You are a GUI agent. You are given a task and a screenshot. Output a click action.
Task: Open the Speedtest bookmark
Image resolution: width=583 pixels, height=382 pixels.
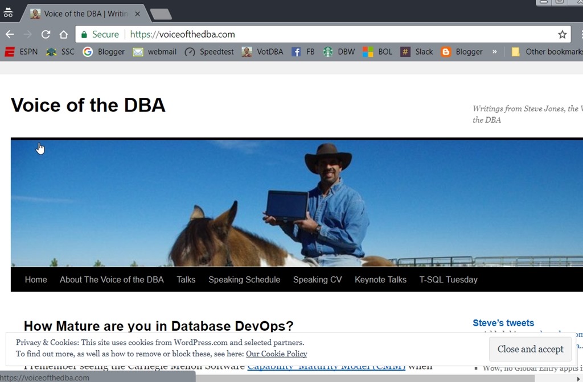[210, 52]
